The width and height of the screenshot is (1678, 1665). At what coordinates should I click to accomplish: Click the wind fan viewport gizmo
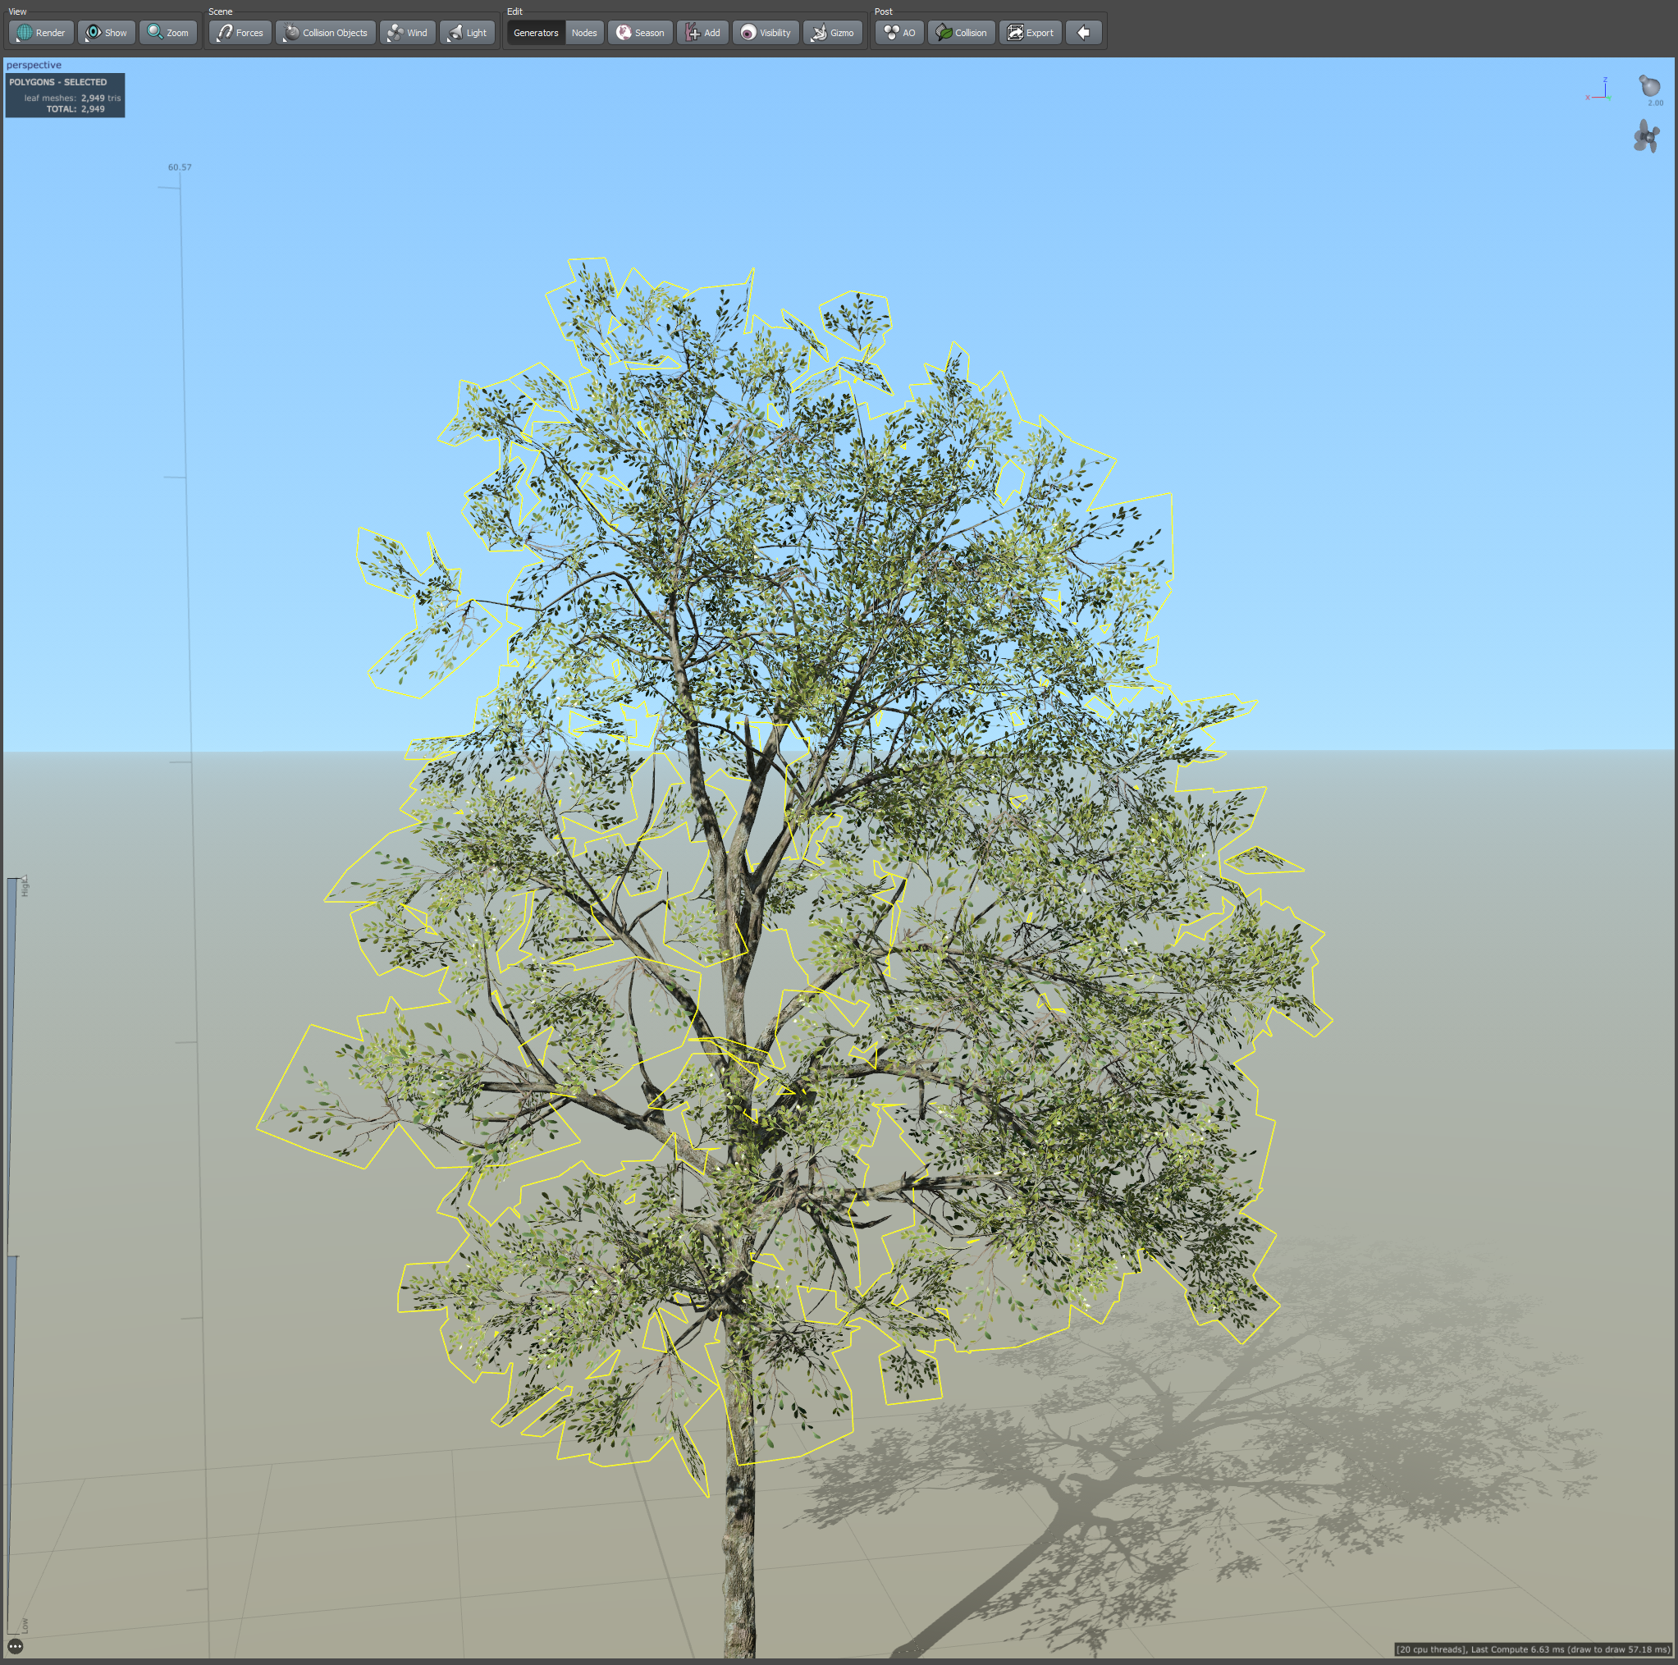coord(1646,137)
